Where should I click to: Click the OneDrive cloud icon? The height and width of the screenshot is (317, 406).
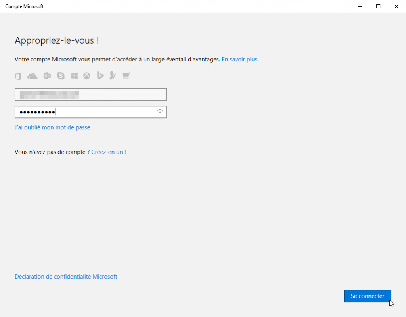point(32,76)
